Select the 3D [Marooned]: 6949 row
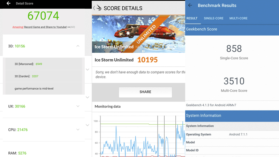Viewport: 279px width, 157px height. [44, 64]
